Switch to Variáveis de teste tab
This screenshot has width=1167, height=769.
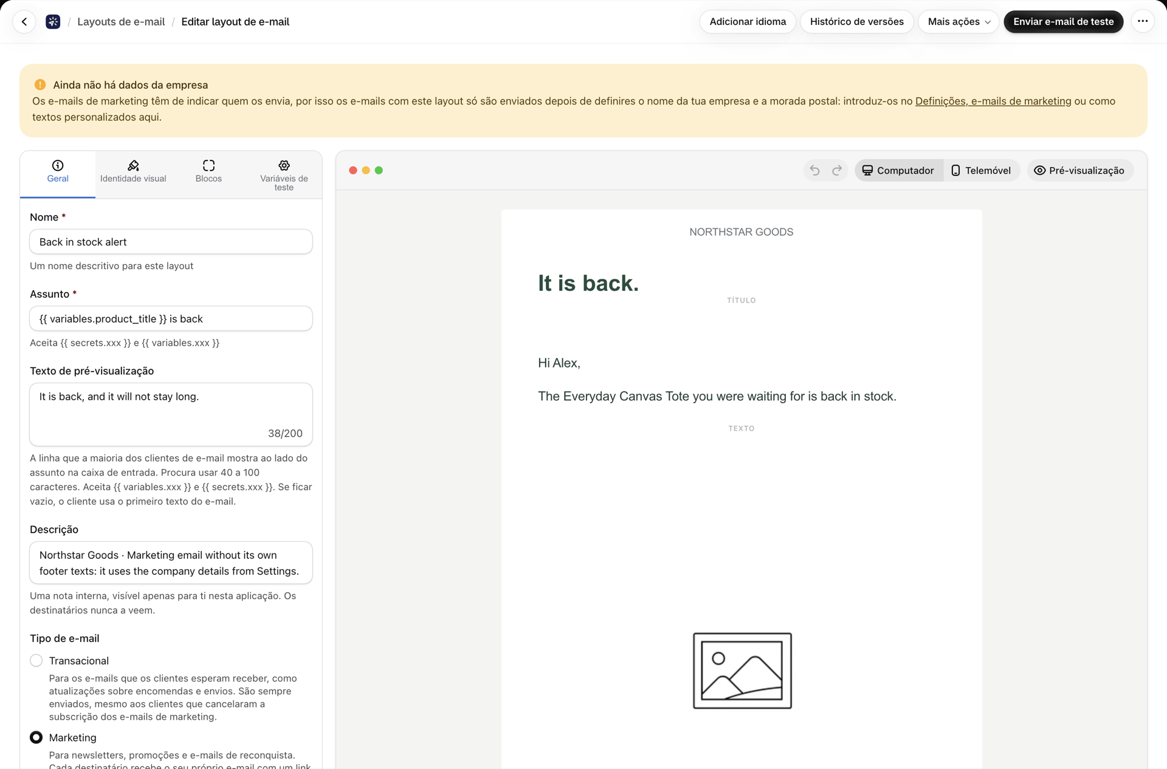pos(284,174)
